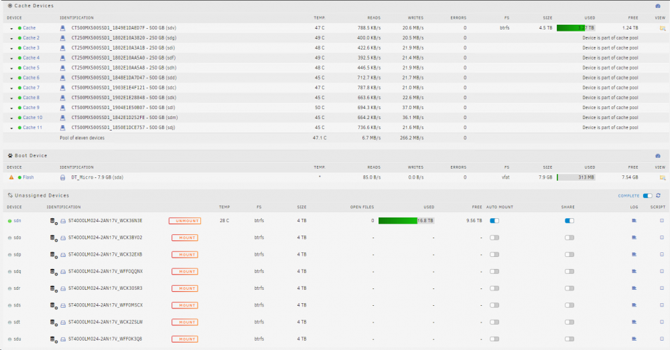
Task: Edit the script for sdn
Action: point(662,221)
